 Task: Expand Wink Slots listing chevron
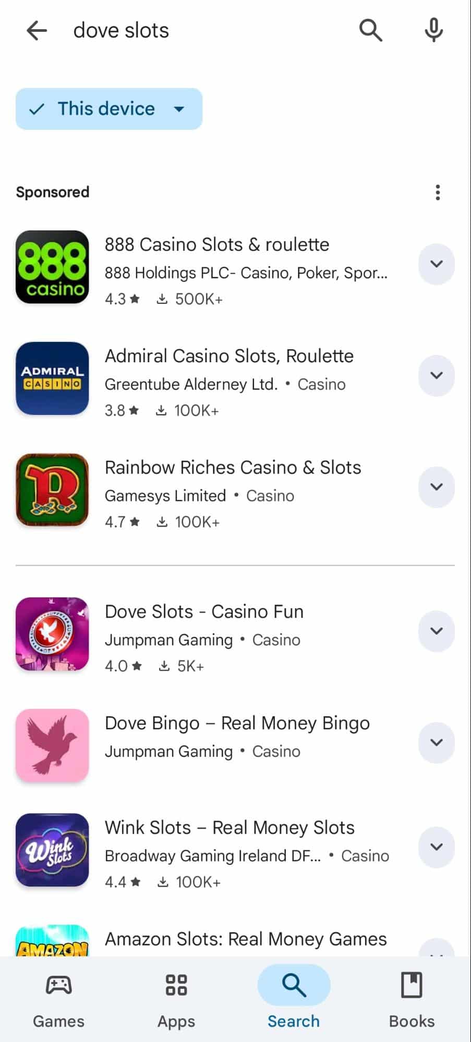pyautogui.click(x=437, y=847)
